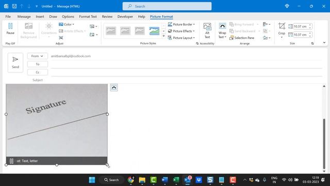Open Picture Effects dropdown
Screen dimensions: 330x186
tap(181, 31)
